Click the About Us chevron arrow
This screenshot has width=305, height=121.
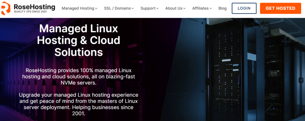(185, 9)
